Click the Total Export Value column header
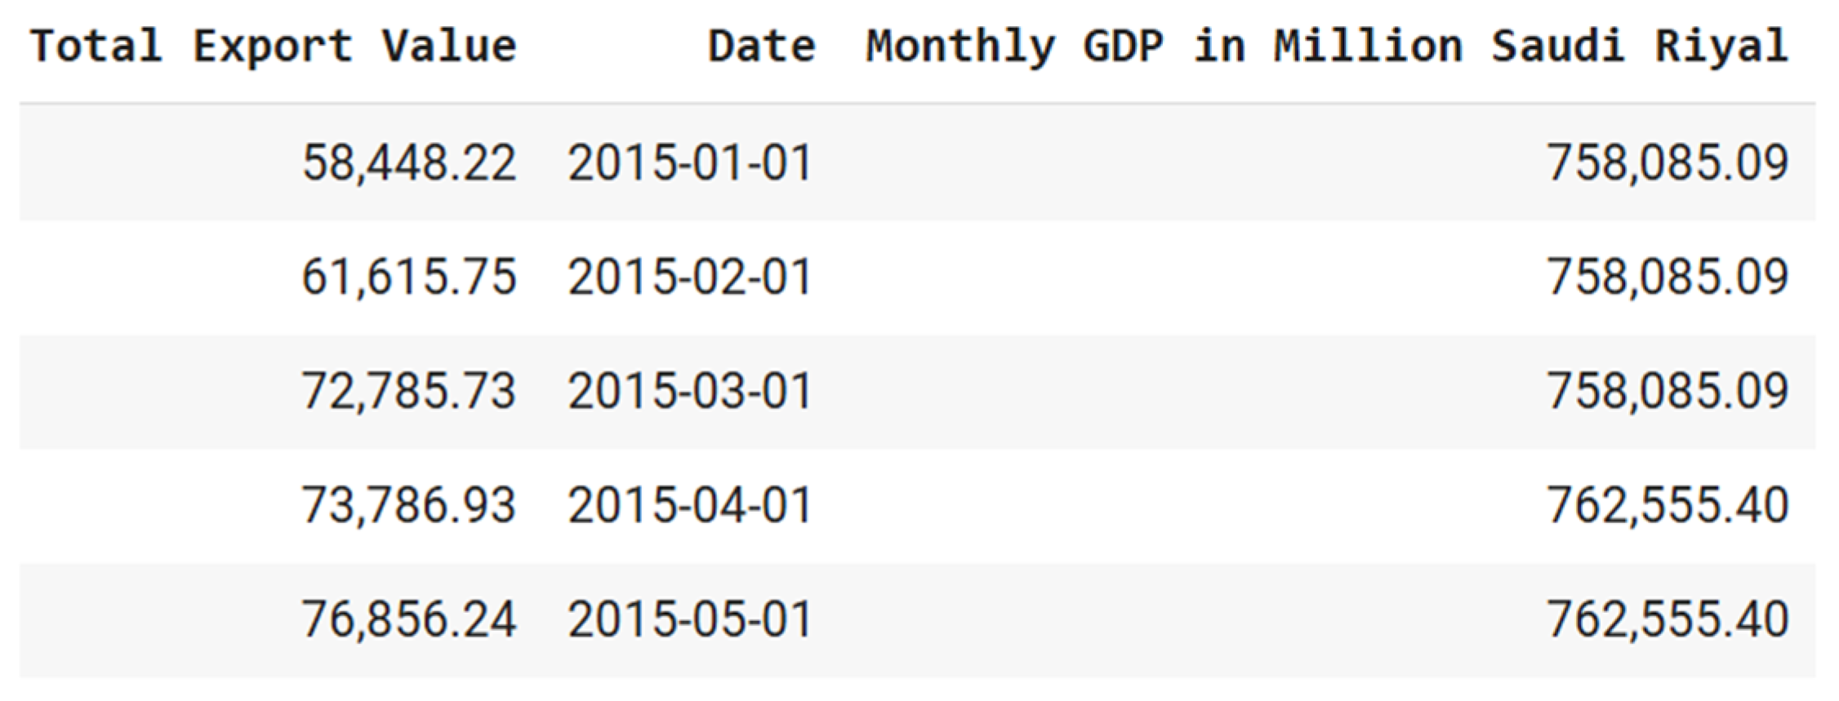 tap(274, 46)
